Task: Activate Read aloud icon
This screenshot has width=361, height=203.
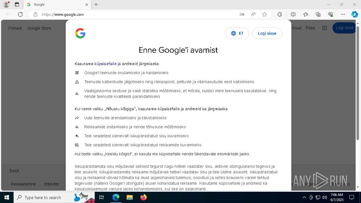Action: click(253, 14)
